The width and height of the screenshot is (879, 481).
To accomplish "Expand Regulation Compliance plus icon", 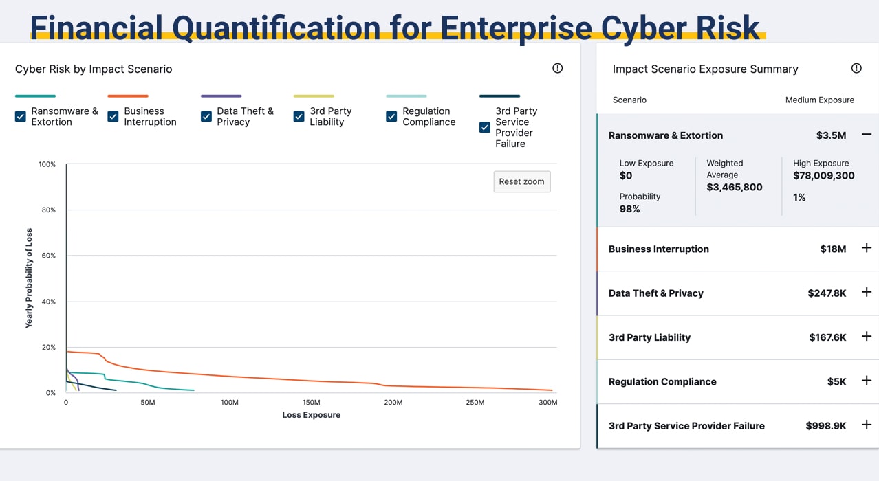I will [866, 381].
